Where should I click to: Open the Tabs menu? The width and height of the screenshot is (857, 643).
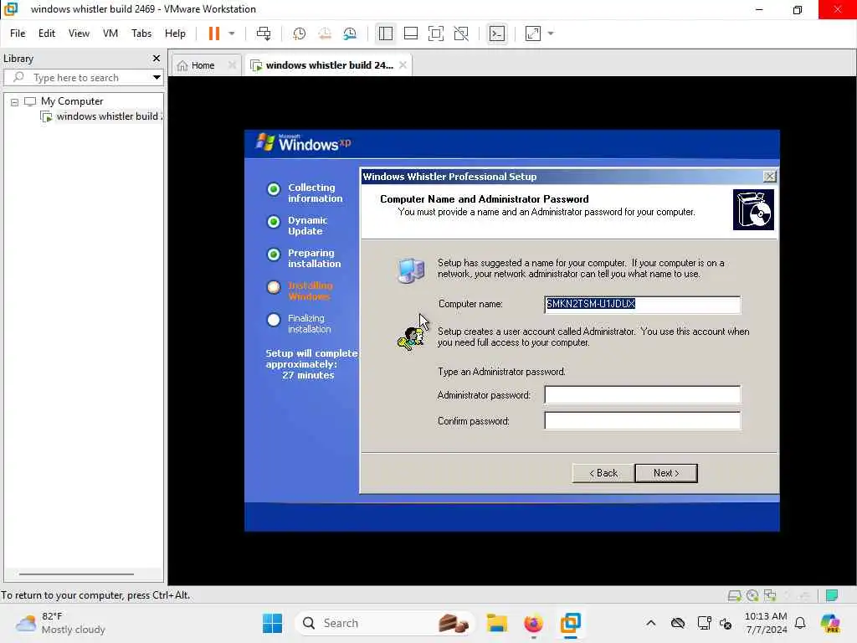(141, 33)
